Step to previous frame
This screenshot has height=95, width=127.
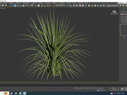pos(112,88)
